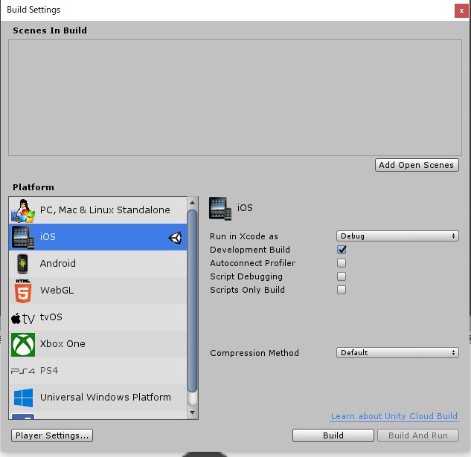Enable the Scripts Only Build checkbox
Image resolution: width=471 pixels, height=457 pixels.
point(342,290)
